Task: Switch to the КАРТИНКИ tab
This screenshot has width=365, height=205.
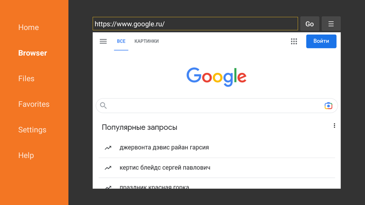Action: click(x=146, y=41)
